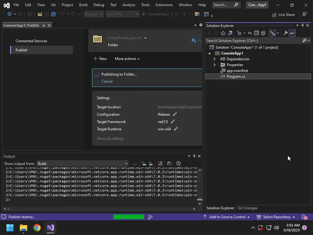Open File Explorer from the taskbar
313x235 pixels.
pos(23,228)
